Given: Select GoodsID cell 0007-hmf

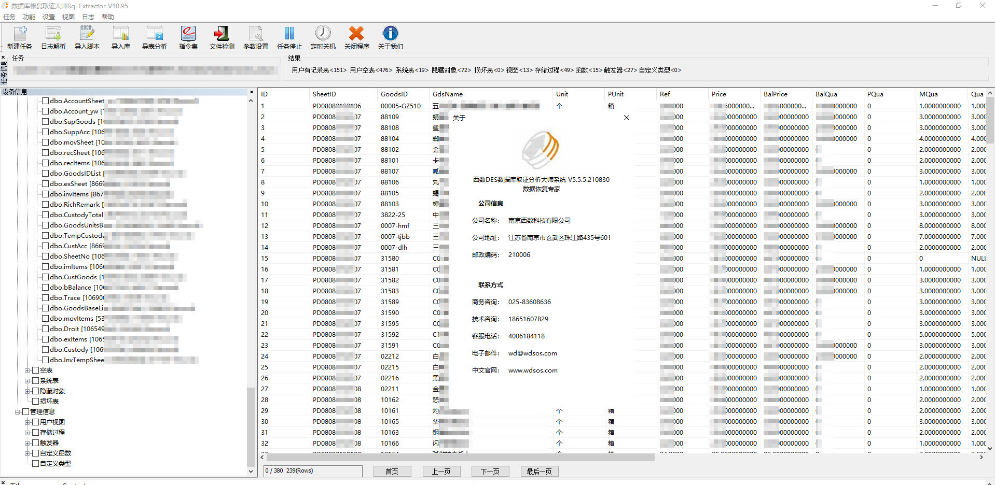Looking at the screenshot, I should (x=395, y=226).
